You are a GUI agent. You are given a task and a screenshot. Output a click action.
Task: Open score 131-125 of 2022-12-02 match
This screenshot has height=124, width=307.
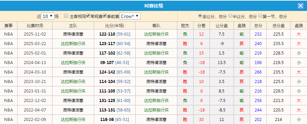pyautogui.click(x=107, y=101)
